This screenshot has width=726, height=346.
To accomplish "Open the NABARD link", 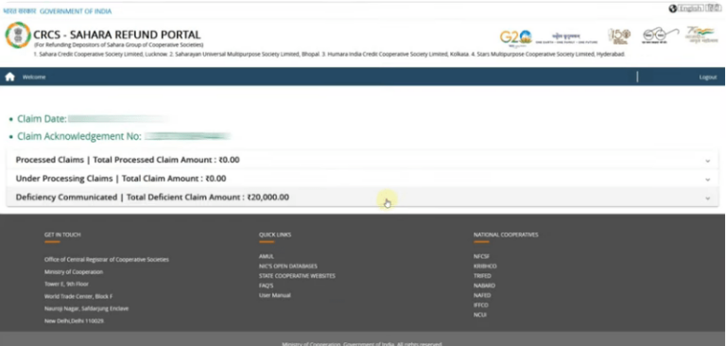I will click(484, 285).
